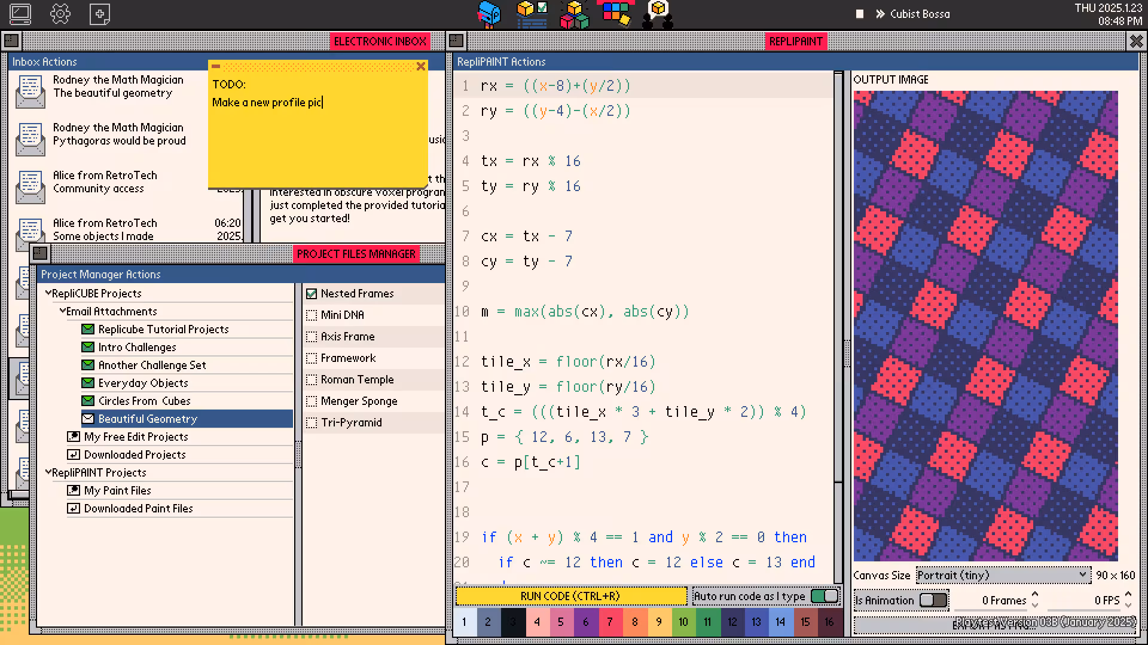Open the blue mailbox inbox app icon

pyautogui.click(x=488, y=14)
